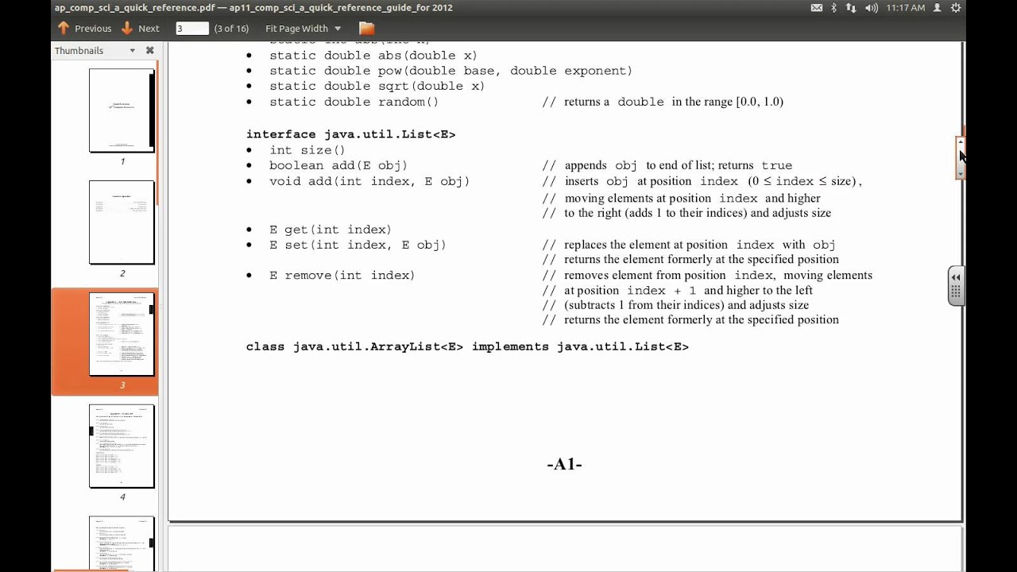Open the Bluetooth indicator menu
The height and width of the screenshot is (572, 1017).
pos(834,8)
